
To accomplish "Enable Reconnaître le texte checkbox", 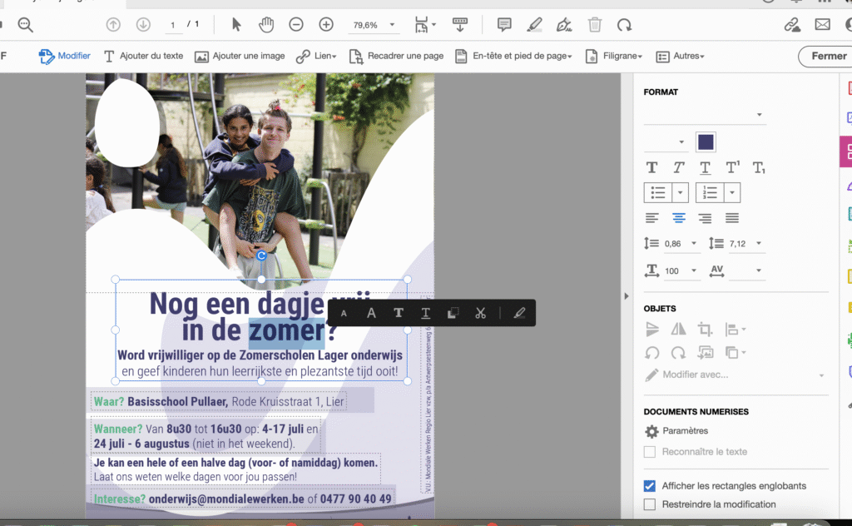I will [650, 452].
